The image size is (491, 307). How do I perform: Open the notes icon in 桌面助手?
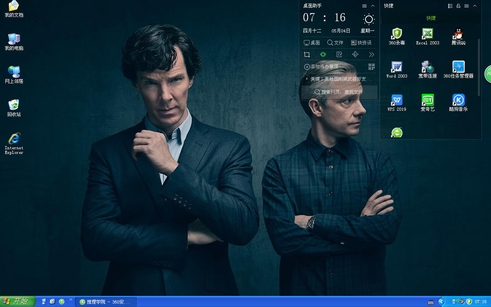coord(339,55)
